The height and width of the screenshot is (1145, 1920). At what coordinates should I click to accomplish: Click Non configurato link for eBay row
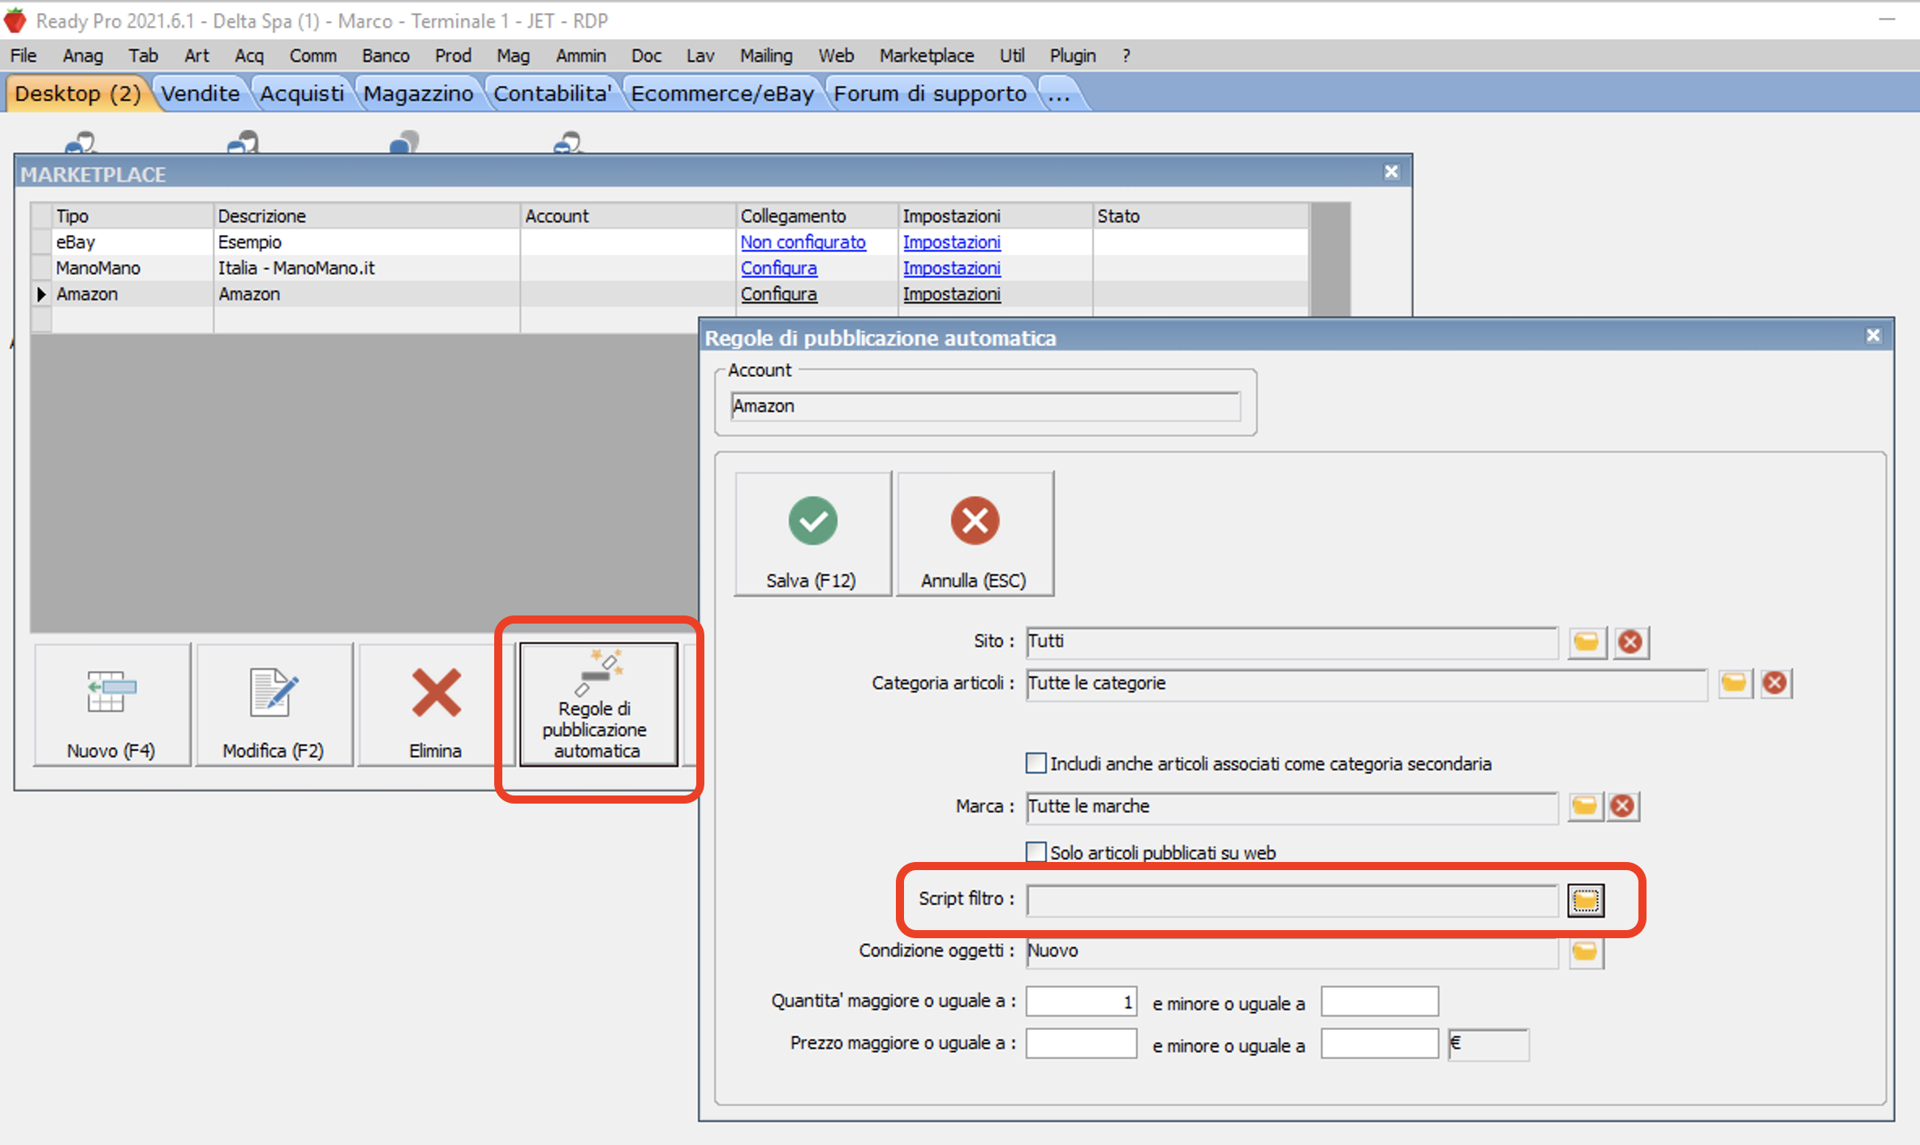tap(803, 242)
